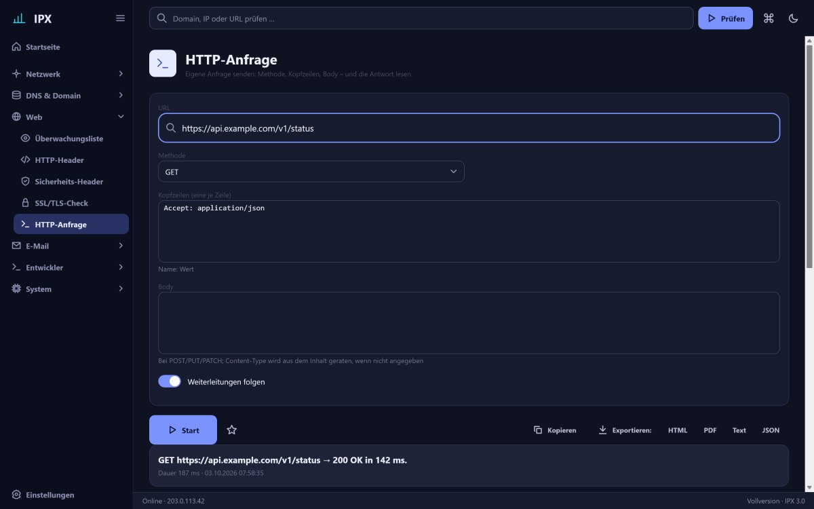Click the System chip icon

(16, 289)
